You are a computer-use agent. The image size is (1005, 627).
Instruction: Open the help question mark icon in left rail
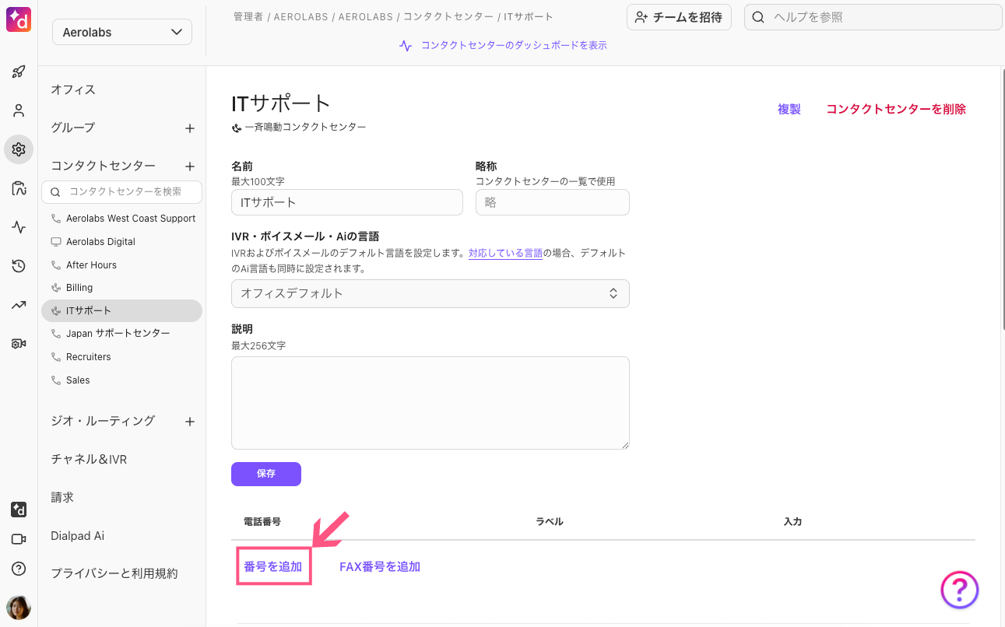[x=19, y=569]
